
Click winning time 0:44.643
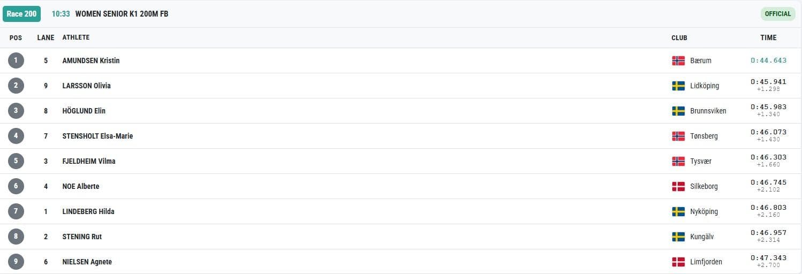coord(768,60)
